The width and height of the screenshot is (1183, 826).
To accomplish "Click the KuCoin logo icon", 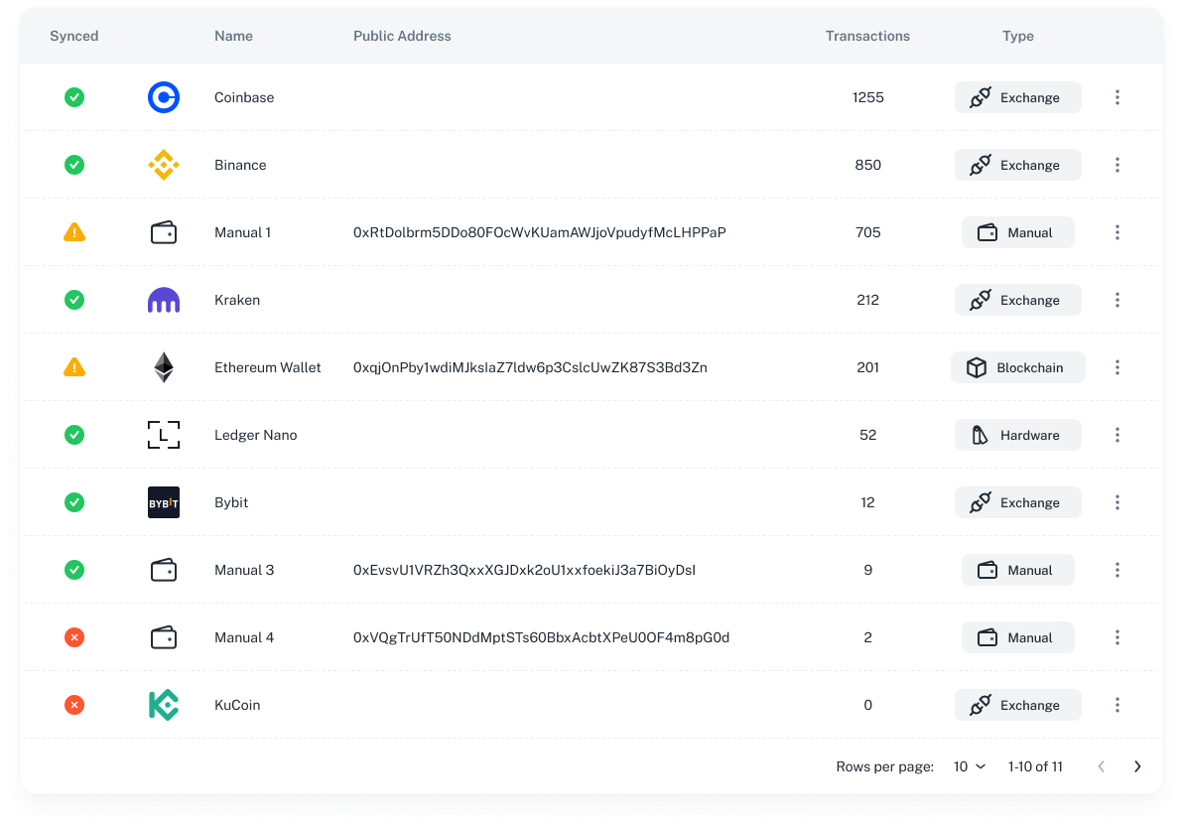I will coord(164,705).
